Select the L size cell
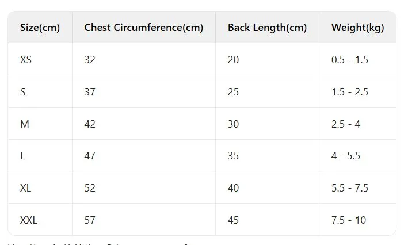 pos(22,156)
